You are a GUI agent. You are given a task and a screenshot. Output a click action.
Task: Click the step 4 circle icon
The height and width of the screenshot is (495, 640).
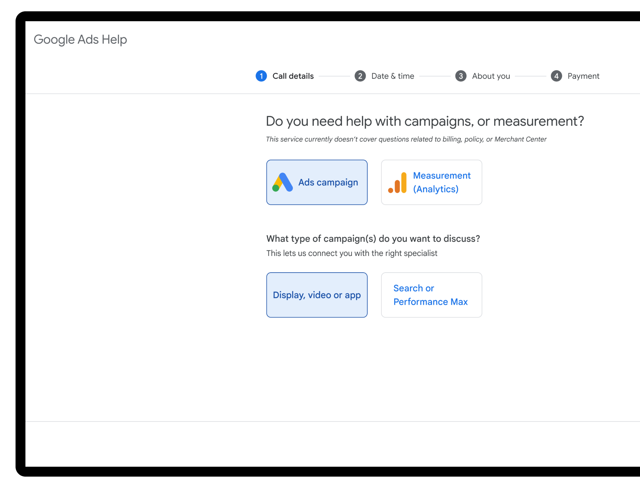[556, 76]
